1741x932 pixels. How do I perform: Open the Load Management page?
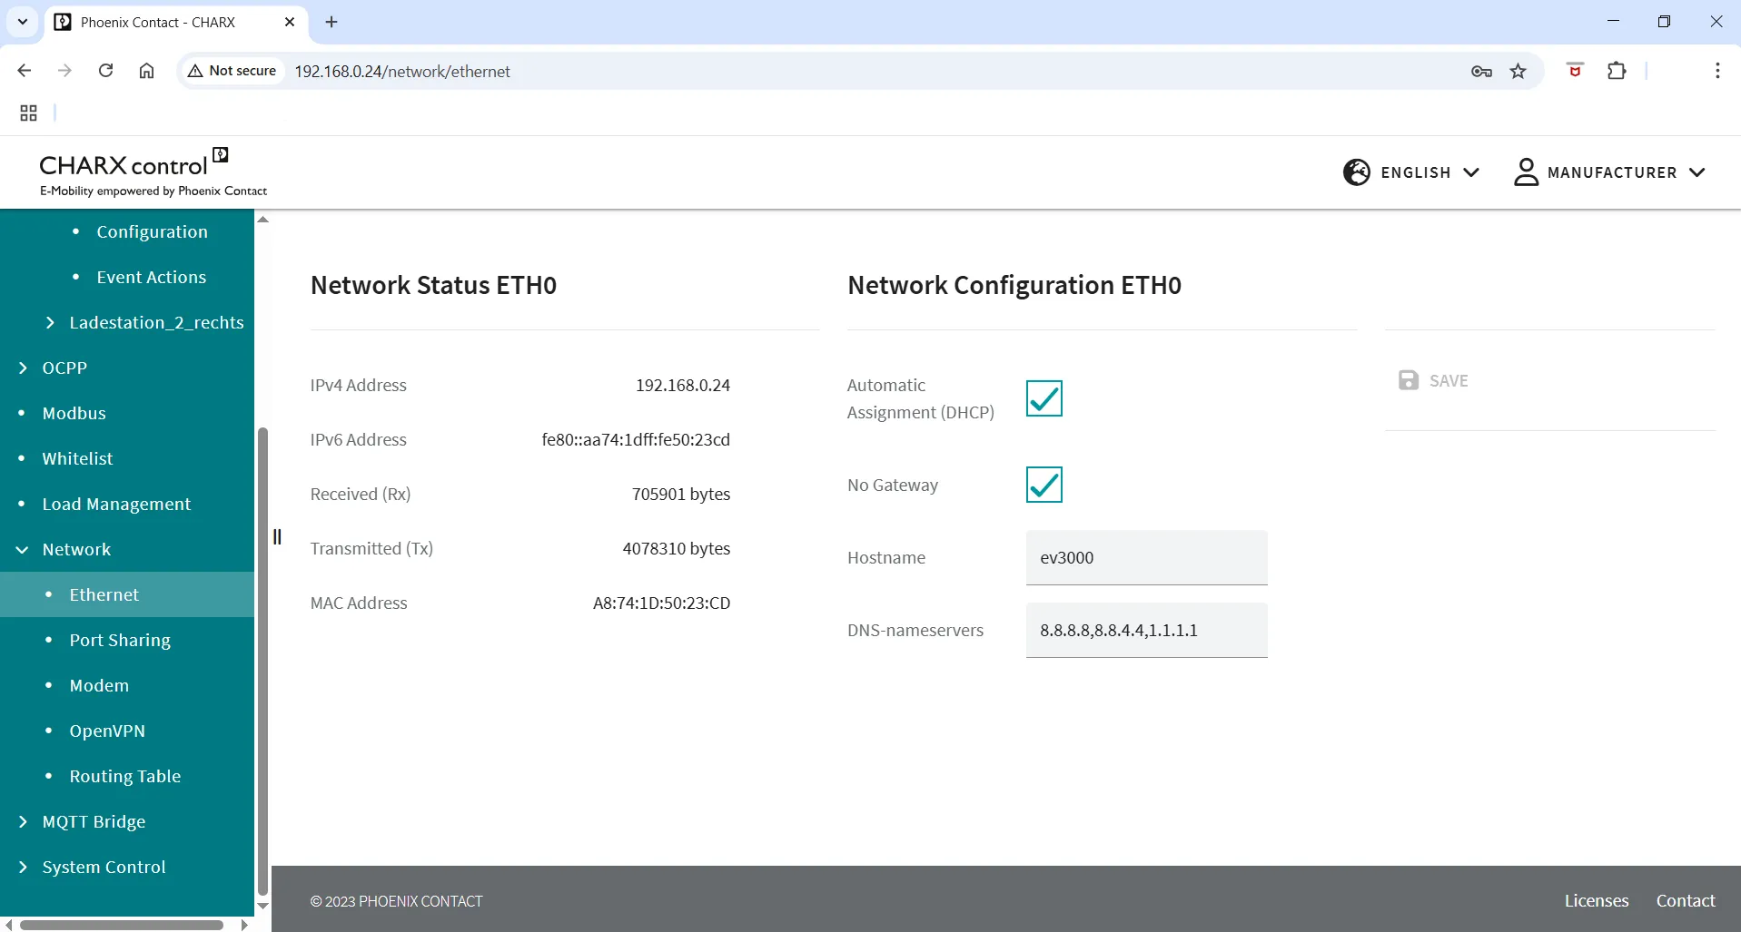116,504
